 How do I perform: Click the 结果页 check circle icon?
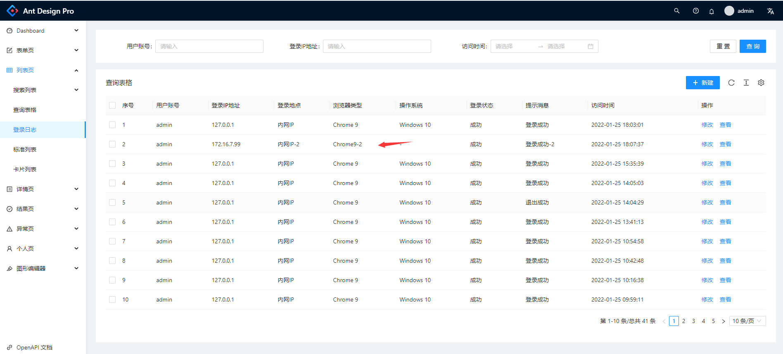9,209
